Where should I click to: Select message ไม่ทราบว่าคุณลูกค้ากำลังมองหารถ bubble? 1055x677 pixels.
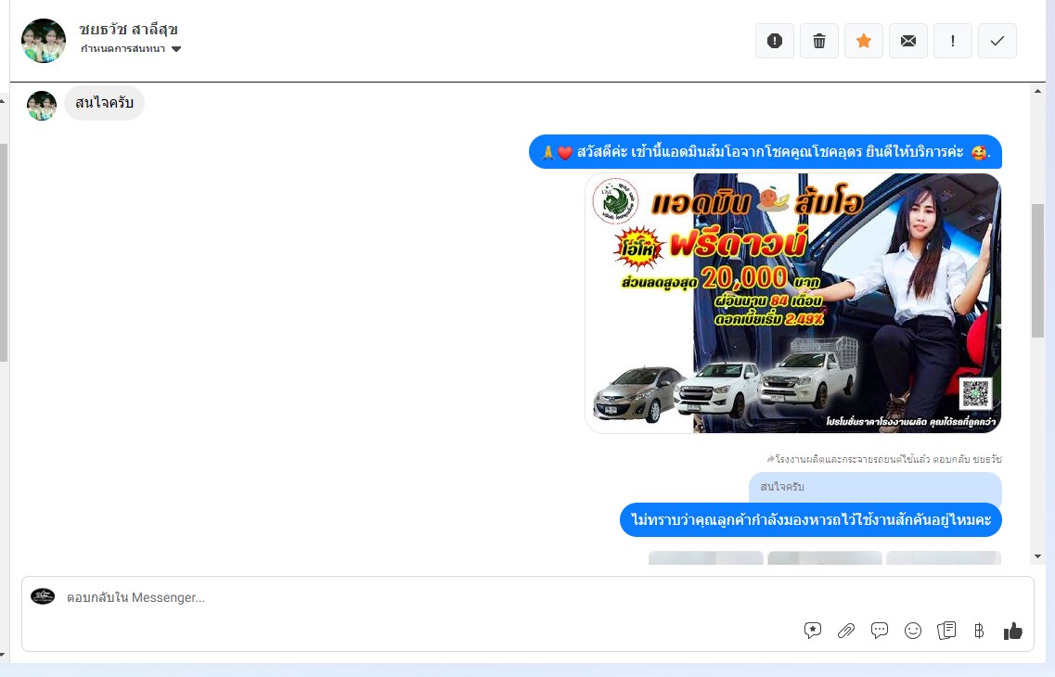click(x=811, y=519)
